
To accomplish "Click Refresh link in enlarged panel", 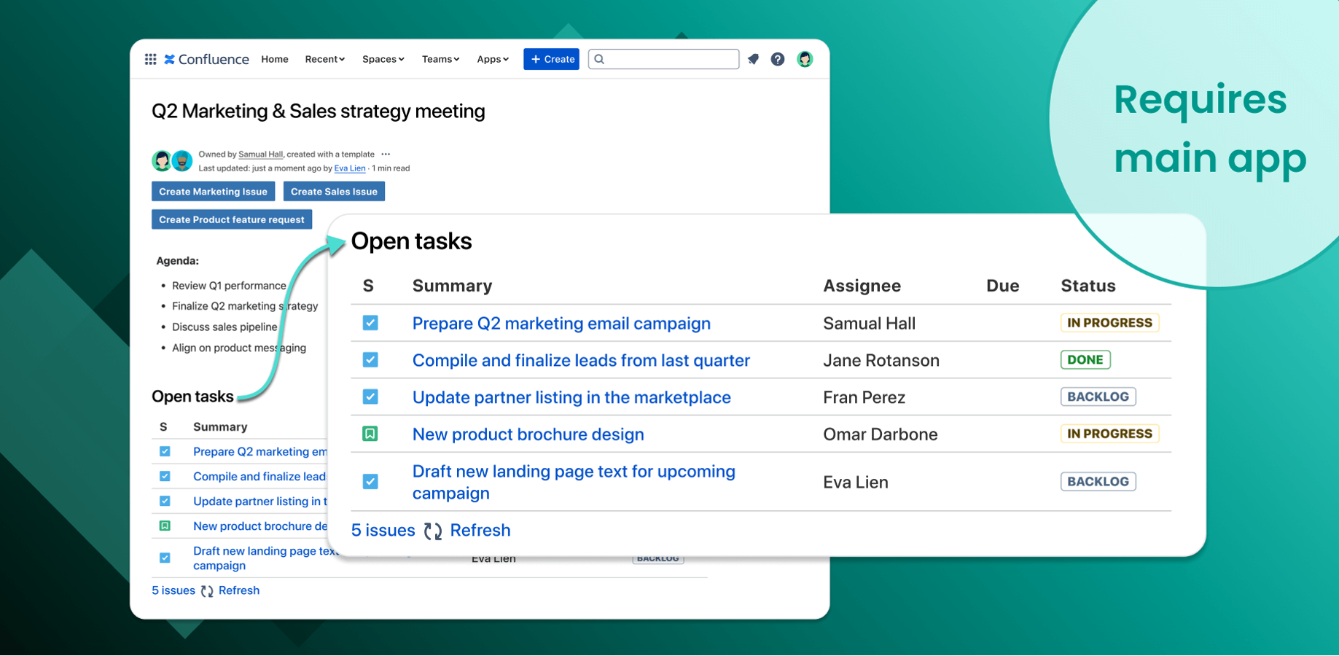I will coord(480,531).
